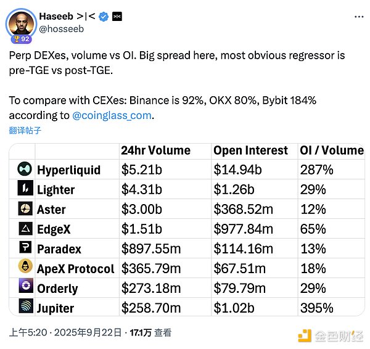Click the blue verified badge
The width and height of the screenshot is (370, 349).
104,17
